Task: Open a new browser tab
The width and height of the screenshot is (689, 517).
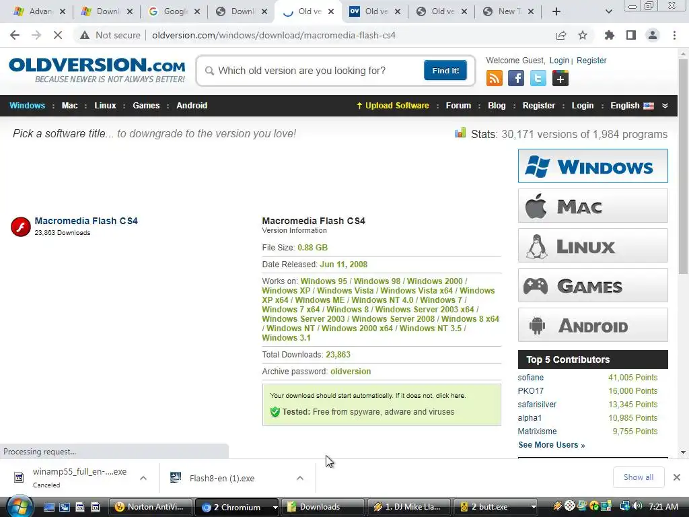Action: click(x=556, y=11)
